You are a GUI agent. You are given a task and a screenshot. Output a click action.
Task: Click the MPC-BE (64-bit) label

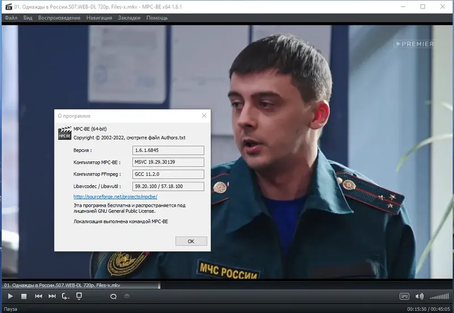point(90,129)
